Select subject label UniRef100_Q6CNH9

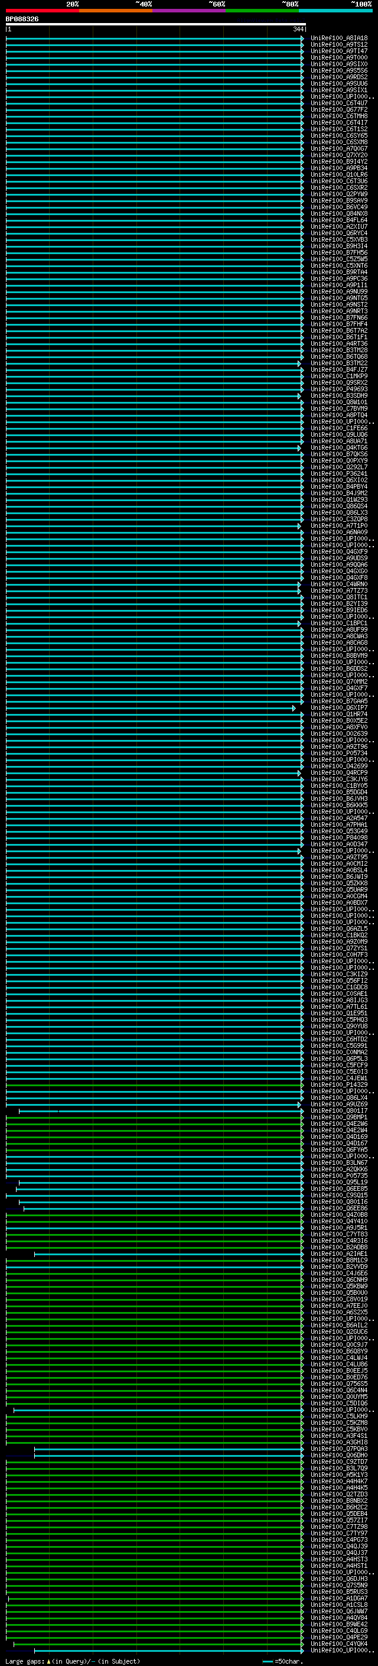338,1279
